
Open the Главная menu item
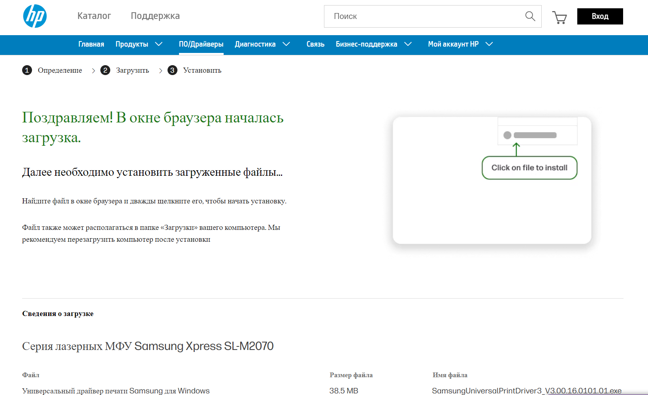91,44
